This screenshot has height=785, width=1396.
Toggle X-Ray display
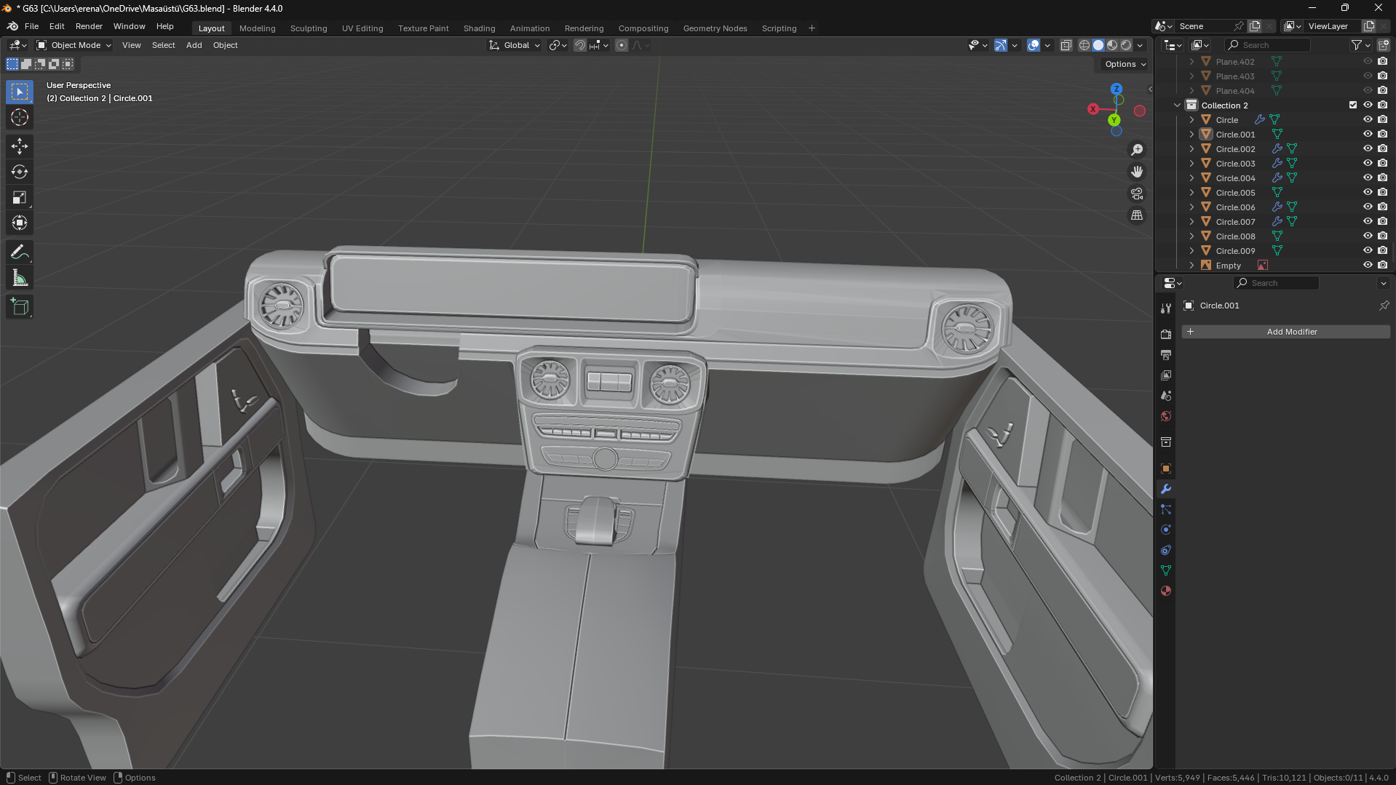[x=1066, y=45]
